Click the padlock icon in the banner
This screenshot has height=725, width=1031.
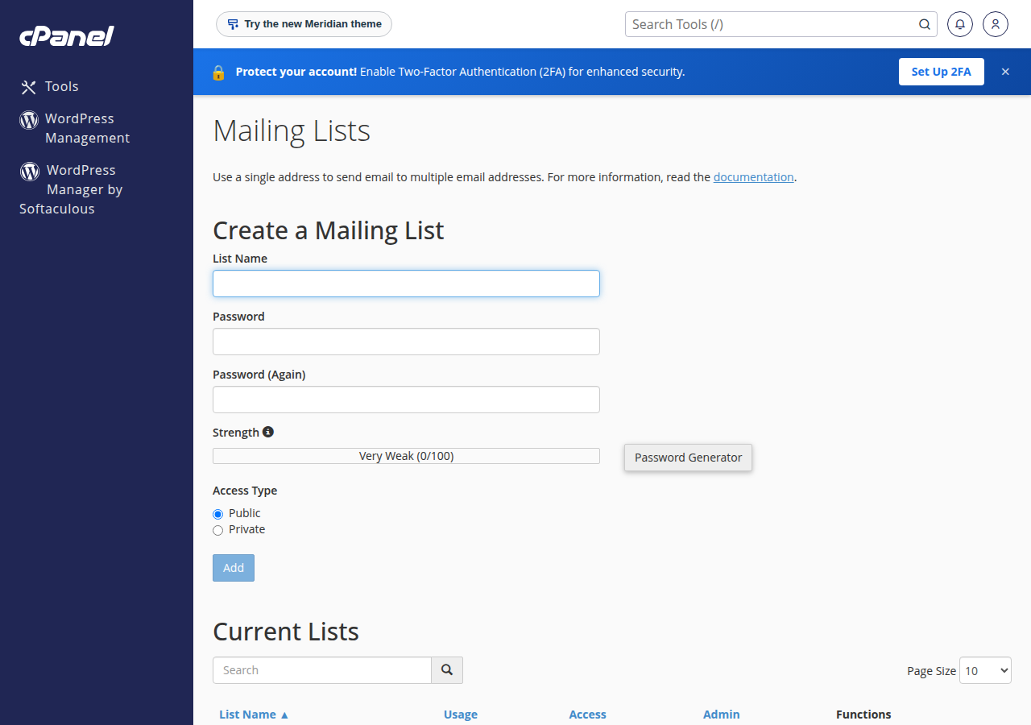(x=218, y=72)
